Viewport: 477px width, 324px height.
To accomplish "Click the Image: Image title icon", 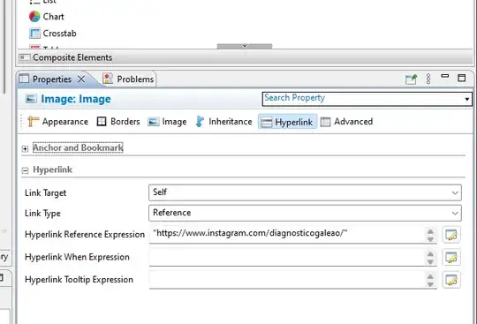I will (31, 99).
